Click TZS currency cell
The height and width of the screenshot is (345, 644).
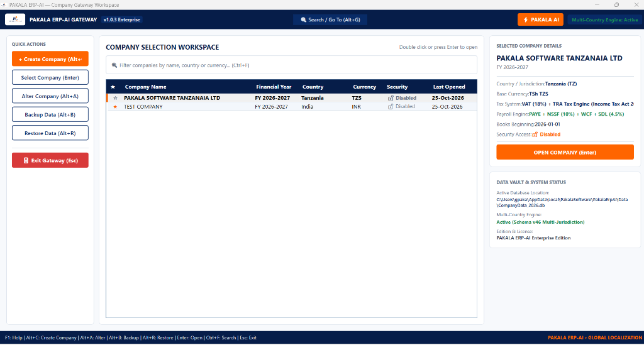(357, 98)
